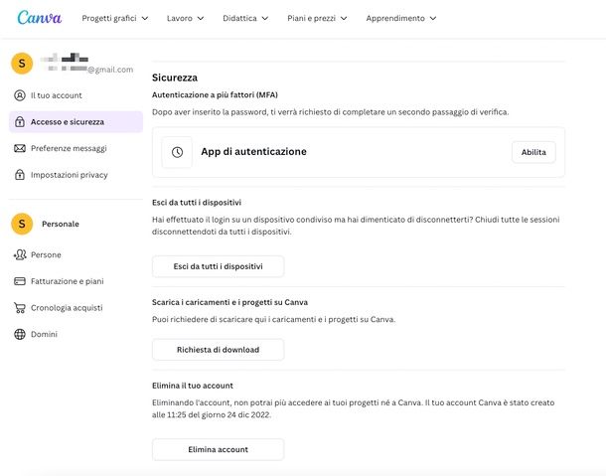Viewport: 606px width, 476px height.
Task: Open the Apprendimento menu
Action: click(401, 18)
